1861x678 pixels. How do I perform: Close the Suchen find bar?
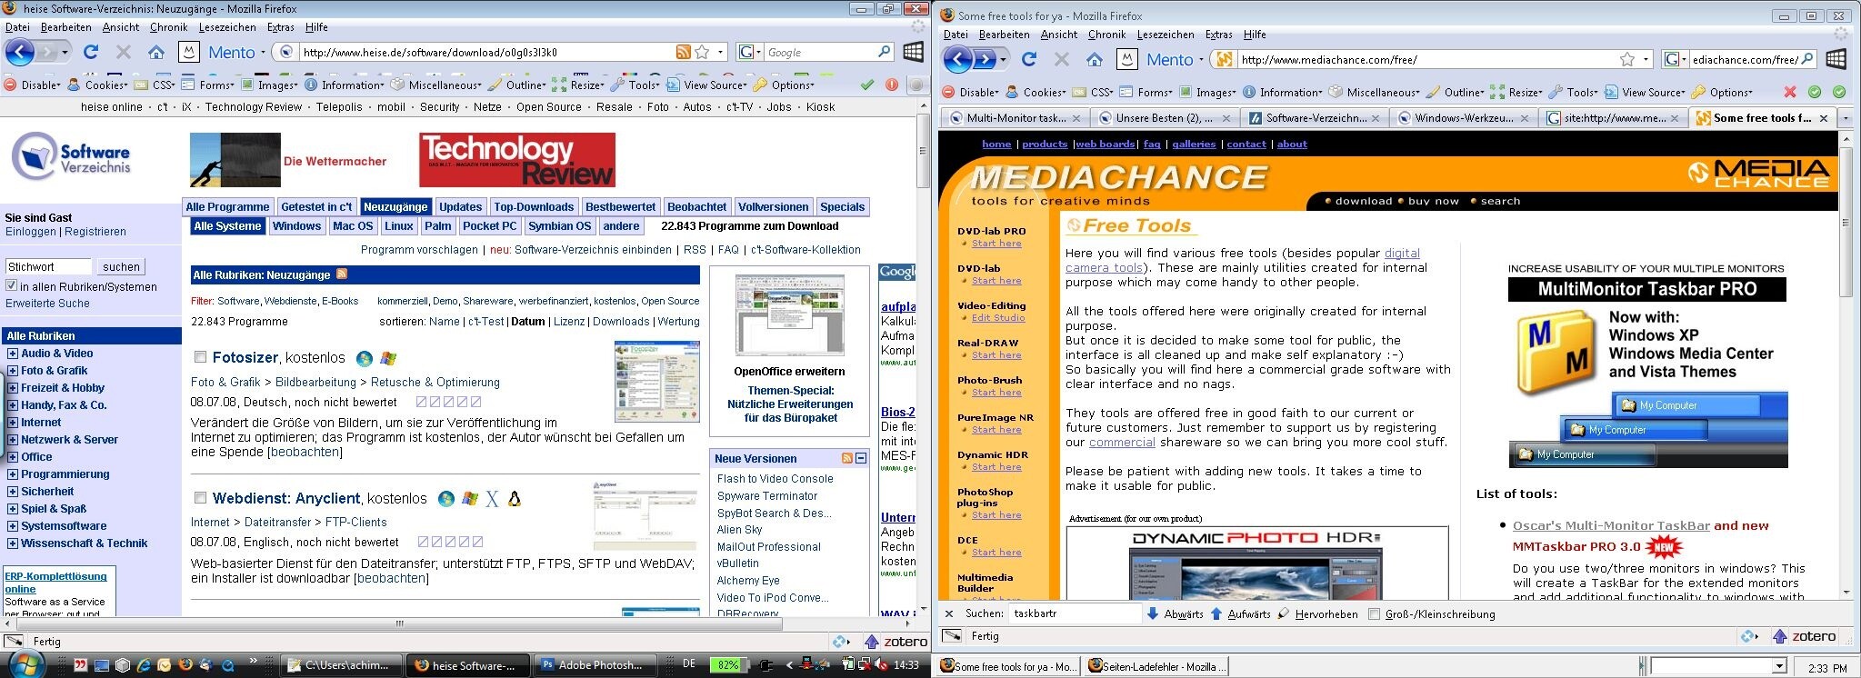[x=949, y=613]
